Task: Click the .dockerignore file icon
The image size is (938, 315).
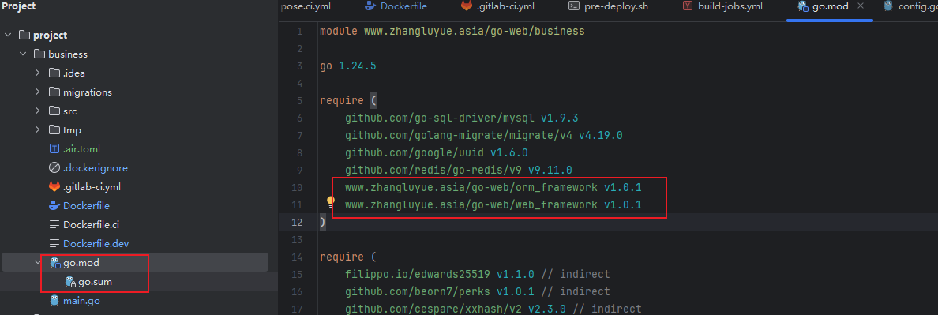Action: 54,168
